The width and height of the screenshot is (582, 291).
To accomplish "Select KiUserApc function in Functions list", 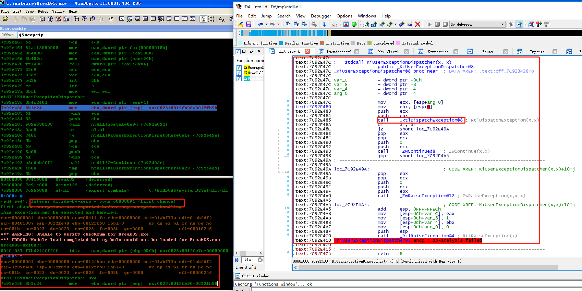I will (x=253, y=68).
